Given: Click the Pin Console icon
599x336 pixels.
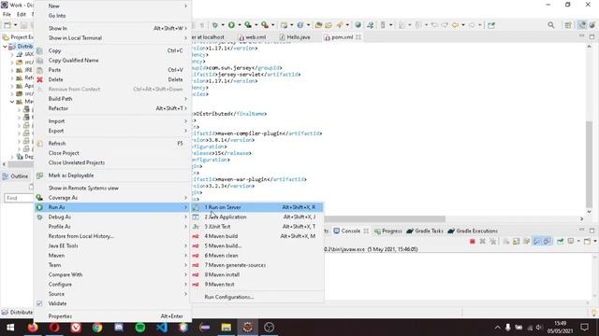Looking at the screenshot, I should pos(560,242).
